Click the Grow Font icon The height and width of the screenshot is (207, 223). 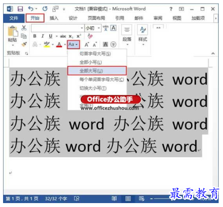pyautogui.click(x=87, y=44)
